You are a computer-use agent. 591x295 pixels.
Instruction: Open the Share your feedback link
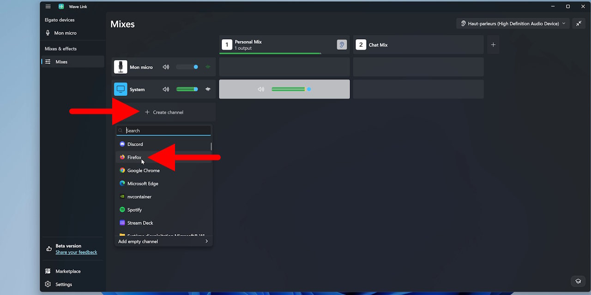[x=76, y=252]
